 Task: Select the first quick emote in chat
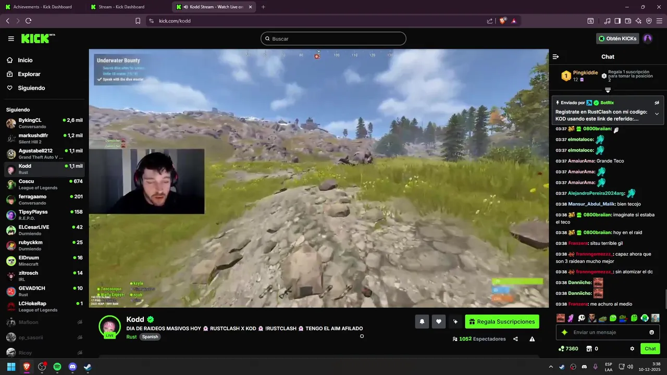(x=561, y=318)
